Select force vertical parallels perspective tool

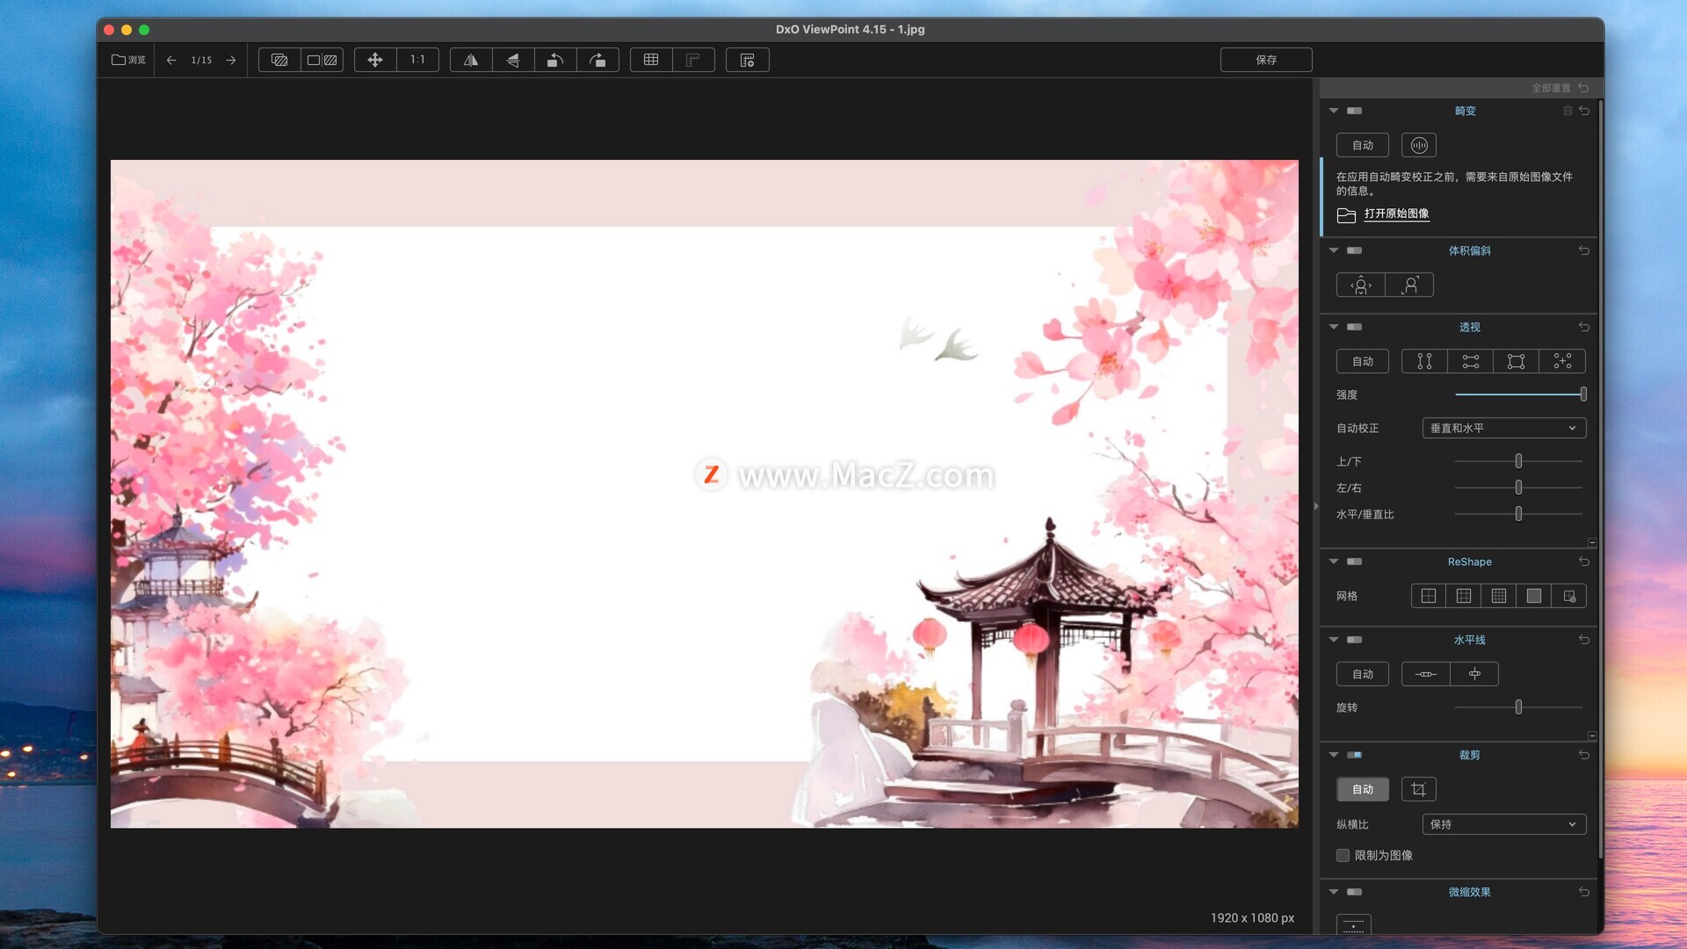[x=1424, y=361]
